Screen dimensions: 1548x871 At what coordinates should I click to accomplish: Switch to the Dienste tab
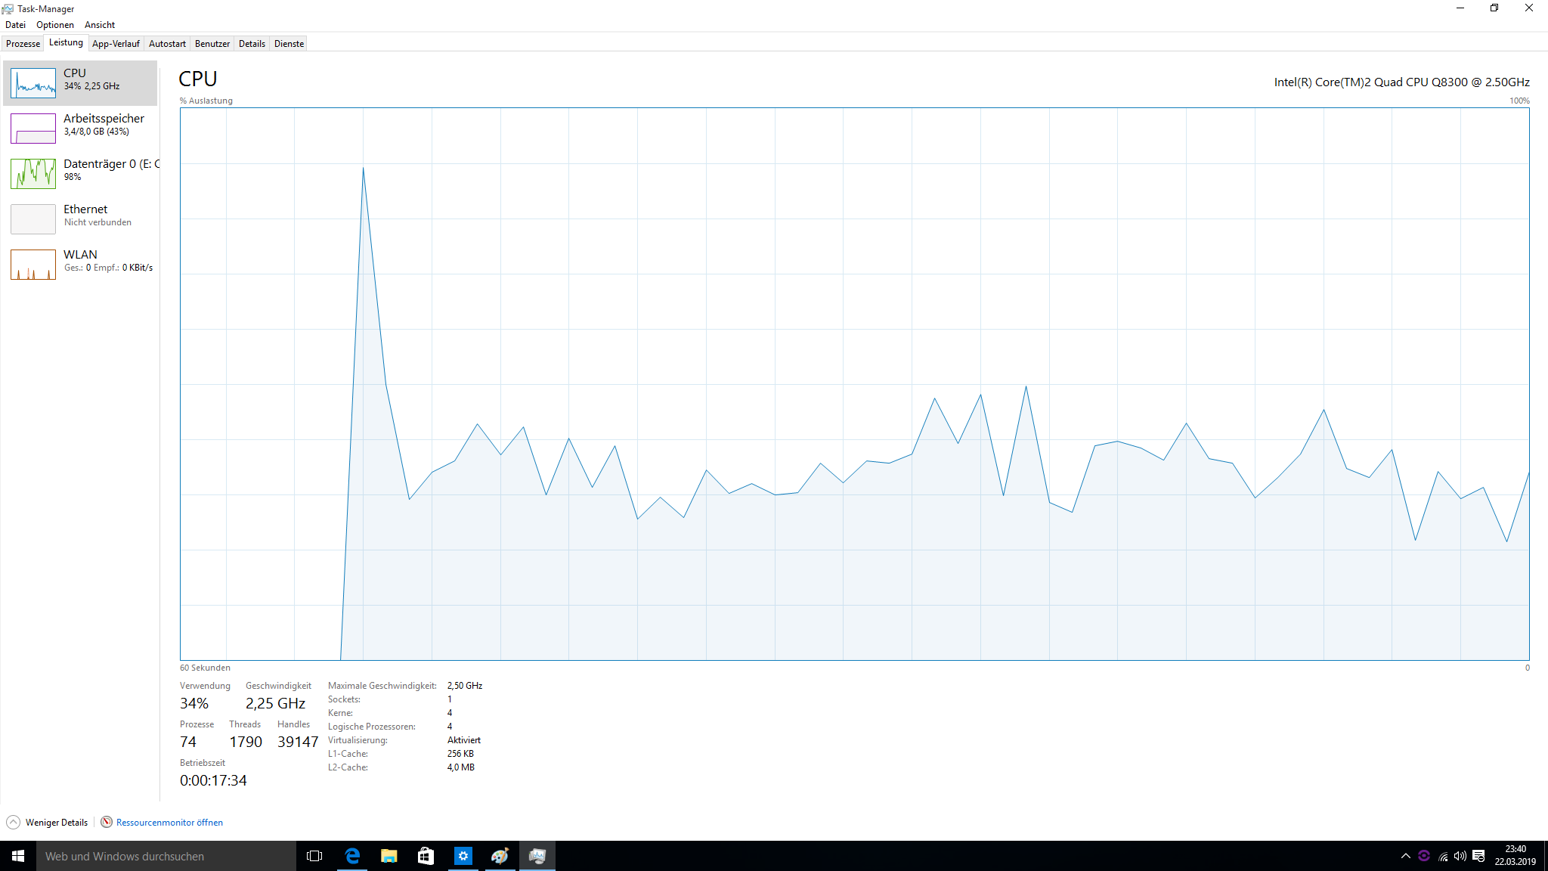289,44
